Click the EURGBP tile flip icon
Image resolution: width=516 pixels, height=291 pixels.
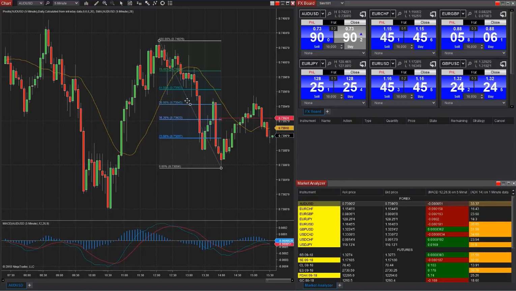[503, 14]
